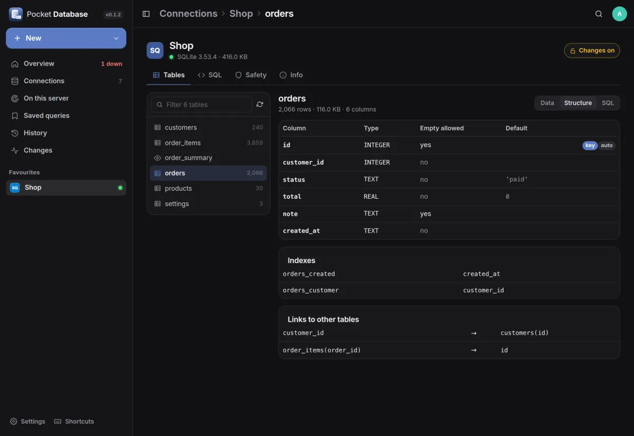Open search with the magnifier icon

point(599,14)
